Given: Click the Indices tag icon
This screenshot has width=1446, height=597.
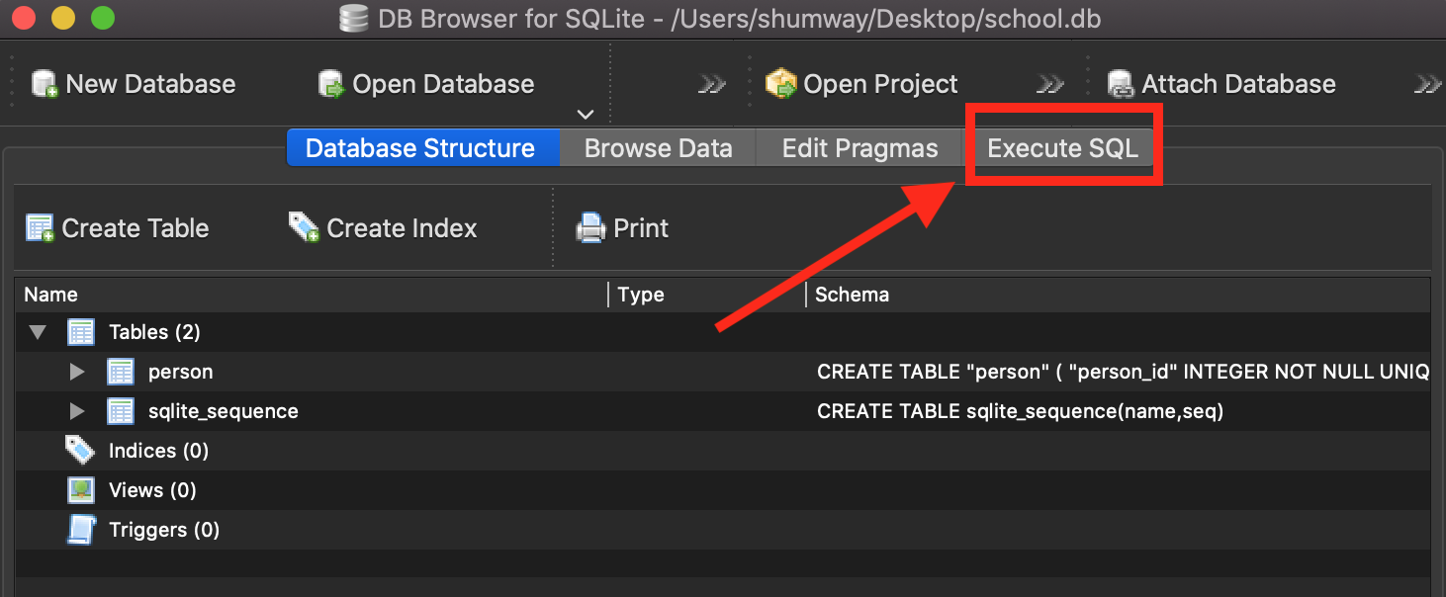Looking at the screenshot, I should point(80,451).
